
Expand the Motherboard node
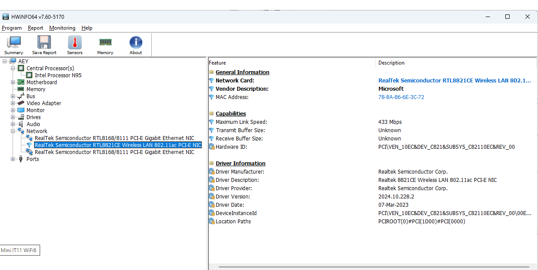click(x=13, y=82)
